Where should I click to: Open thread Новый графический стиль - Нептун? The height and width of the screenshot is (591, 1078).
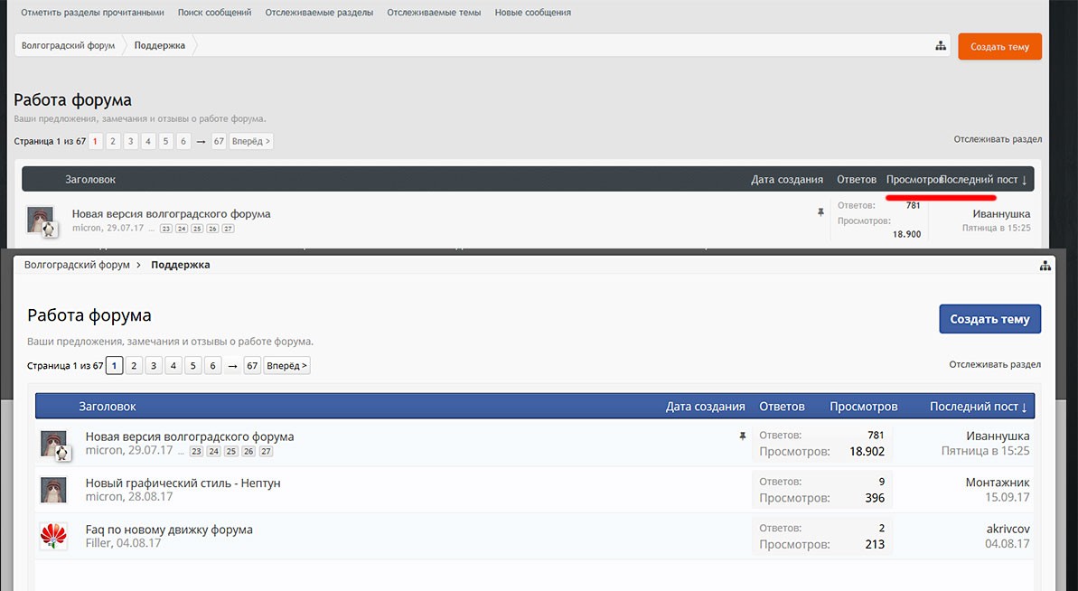(183, 483)
